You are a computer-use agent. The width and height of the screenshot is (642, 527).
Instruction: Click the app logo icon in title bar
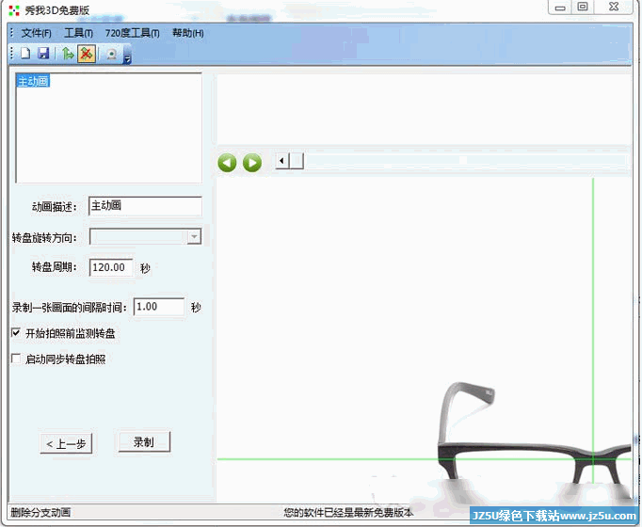12,10
